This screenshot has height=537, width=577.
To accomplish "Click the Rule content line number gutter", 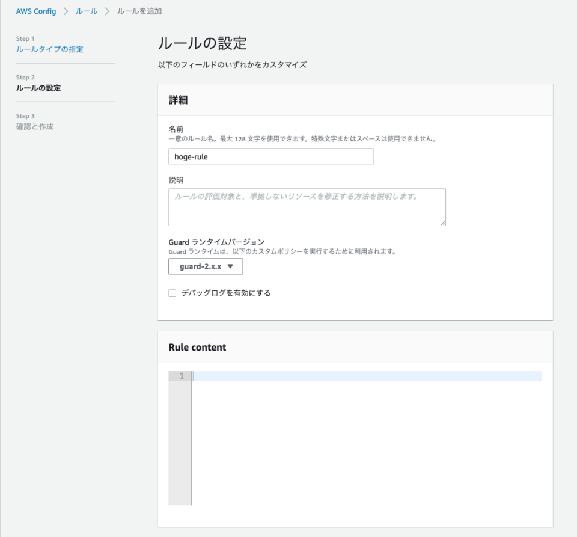I will 180,375.
